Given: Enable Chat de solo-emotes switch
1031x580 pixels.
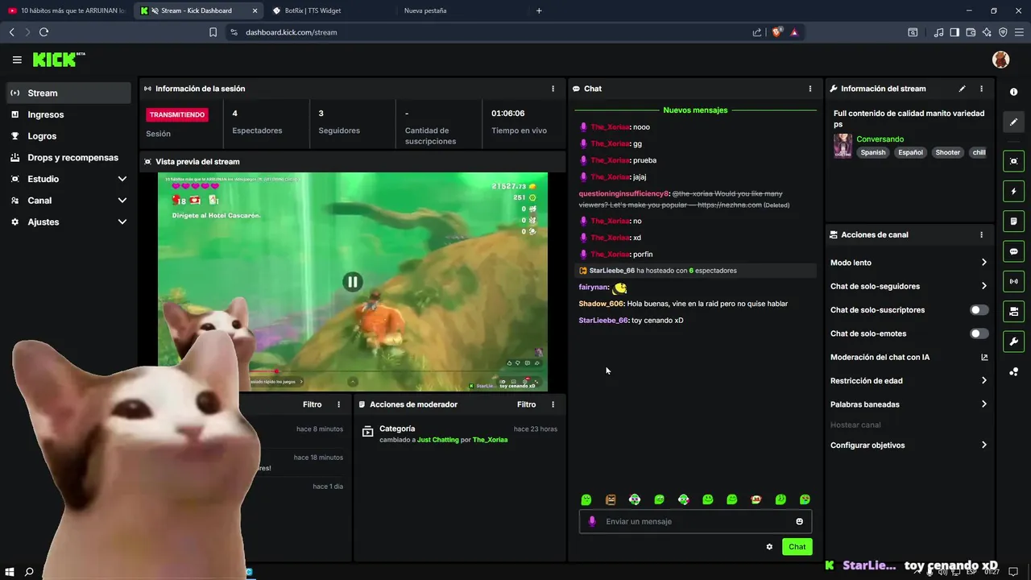Looking at the screenshot, I should pyautogui.click(x=979, y=333).
